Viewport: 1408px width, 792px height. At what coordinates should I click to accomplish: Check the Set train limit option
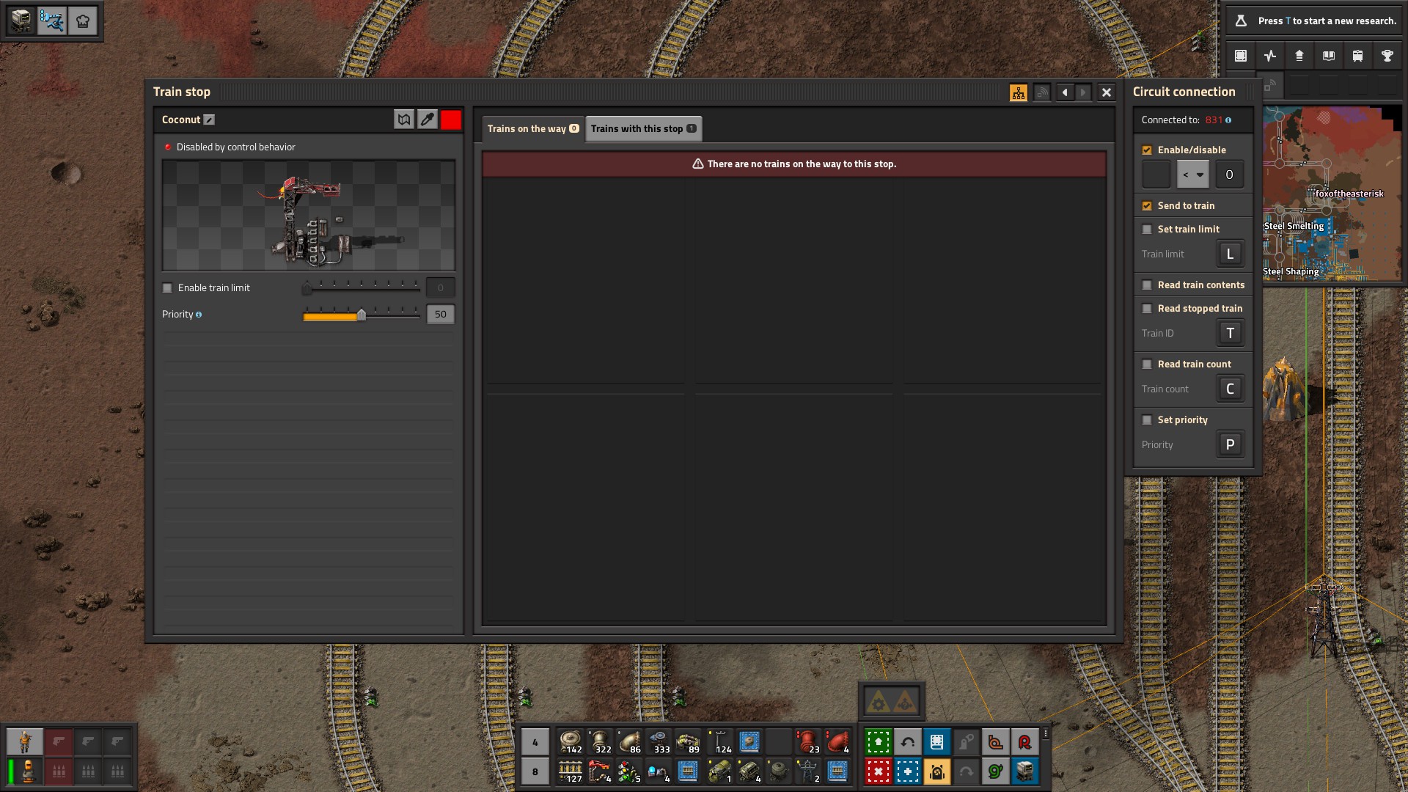(1147, 230)
